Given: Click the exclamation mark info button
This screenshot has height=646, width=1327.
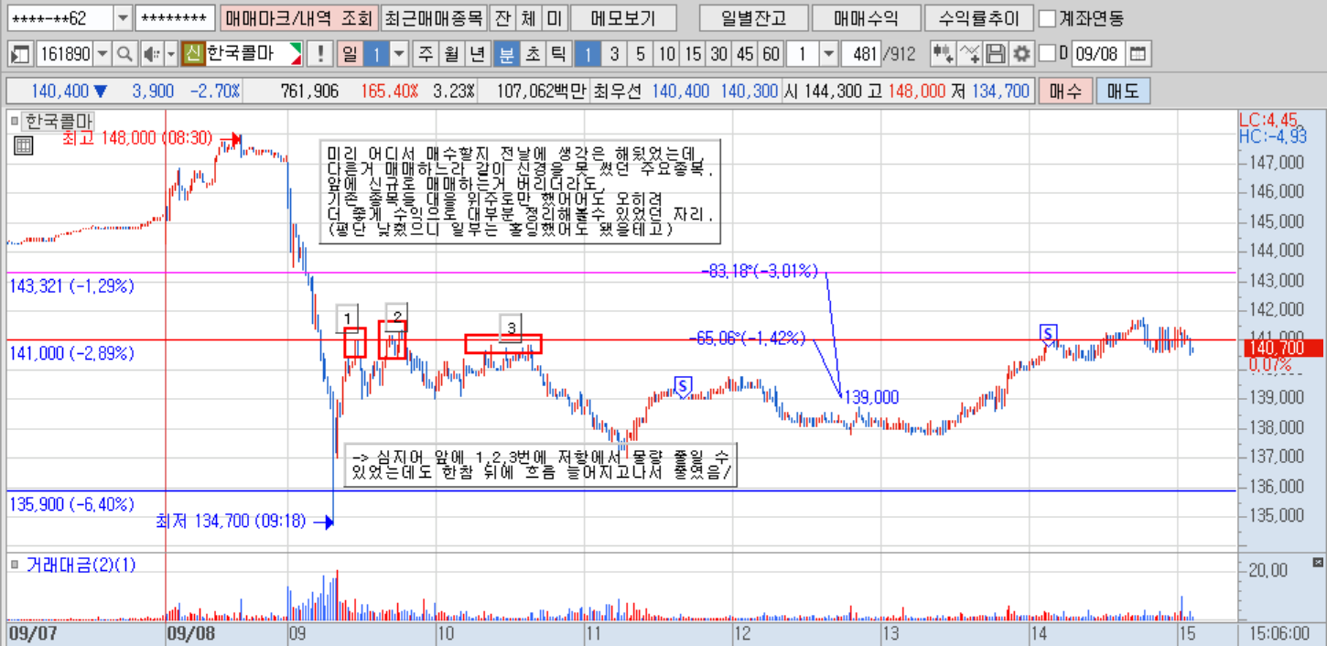Looking at the screenshot, I should click(320, 54).
